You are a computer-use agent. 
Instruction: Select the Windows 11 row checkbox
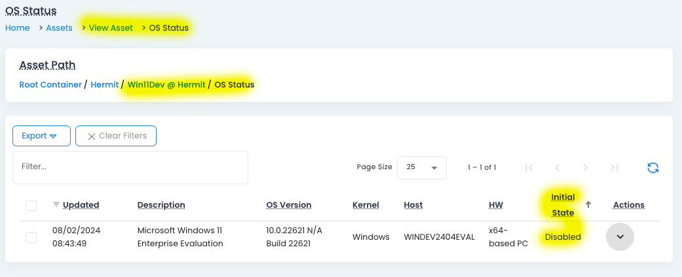pyautogui.click(x=31, y=237)
